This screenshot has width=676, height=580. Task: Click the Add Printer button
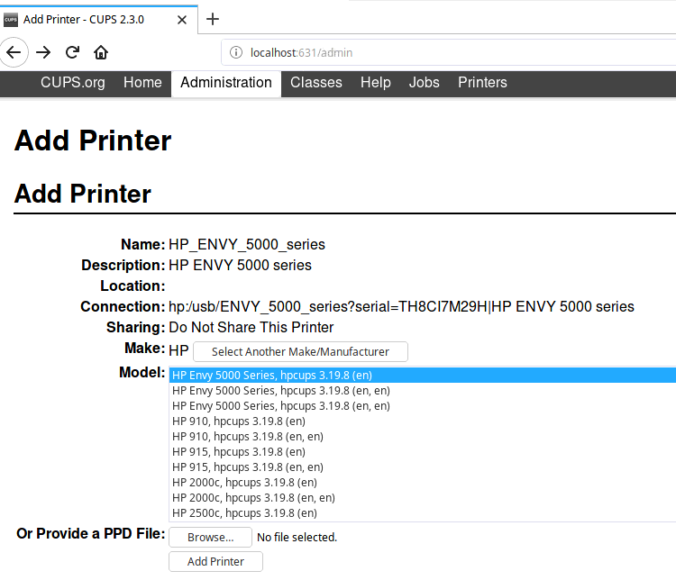215,562
